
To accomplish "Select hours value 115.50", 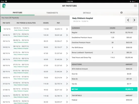I will click(46, 84).
